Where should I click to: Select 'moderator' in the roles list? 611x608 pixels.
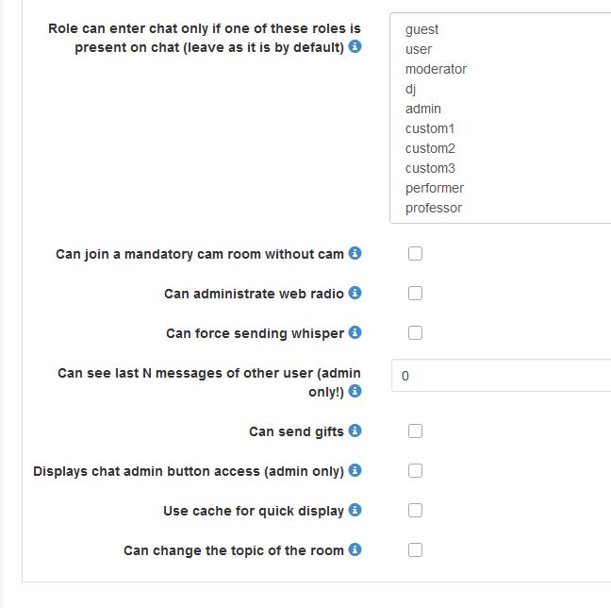click(436, 69)
